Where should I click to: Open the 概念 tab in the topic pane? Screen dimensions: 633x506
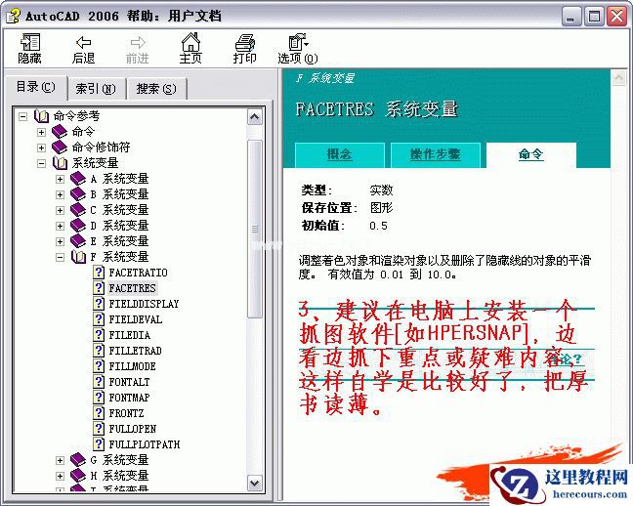click(x=340, y=154)
